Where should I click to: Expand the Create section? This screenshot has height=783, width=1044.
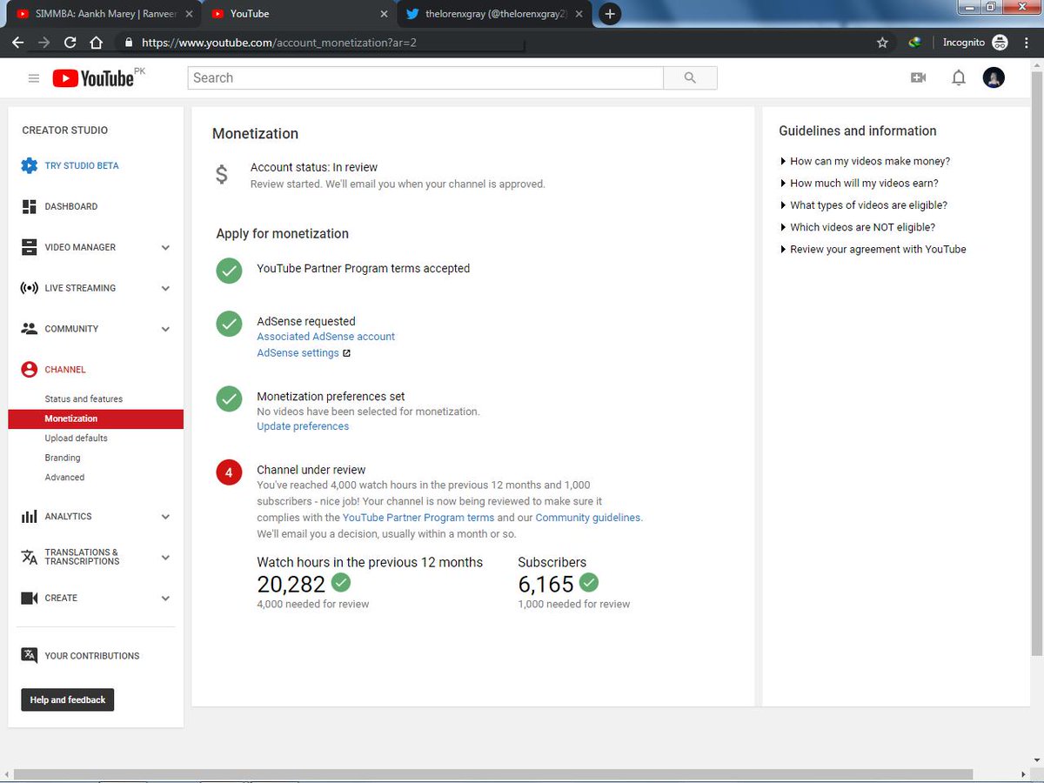click(x=165, y=598)
